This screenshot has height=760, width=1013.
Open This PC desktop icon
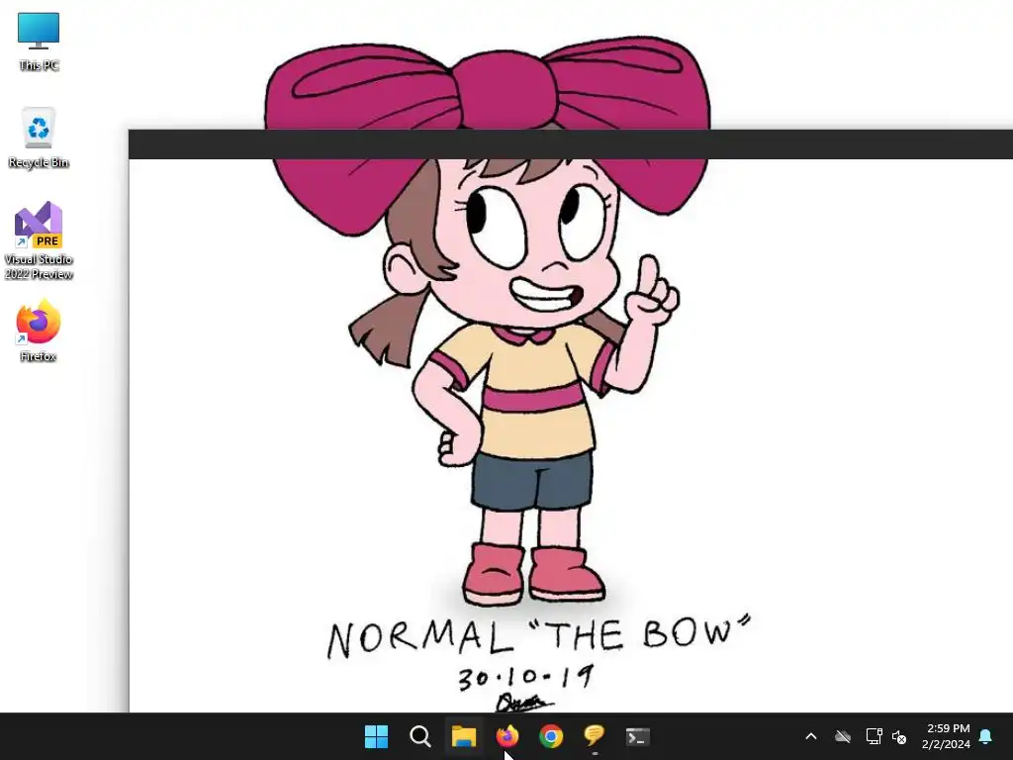tap(39, 41)
